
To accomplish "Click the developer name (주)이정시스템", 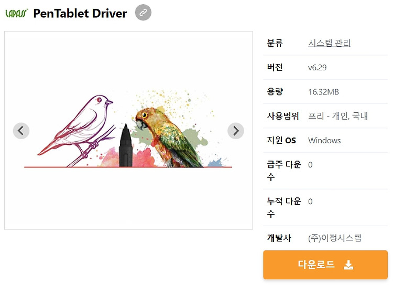I will coord(335,238).
